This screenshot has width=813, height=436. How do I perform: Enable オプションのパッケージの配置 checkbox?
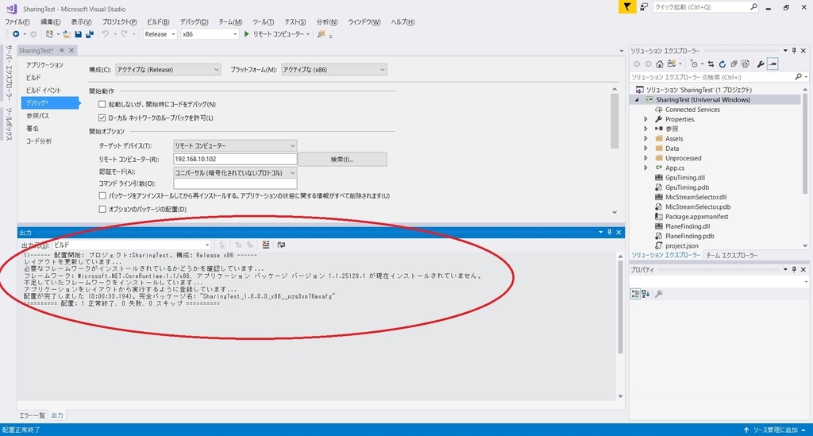coord(102,210)
